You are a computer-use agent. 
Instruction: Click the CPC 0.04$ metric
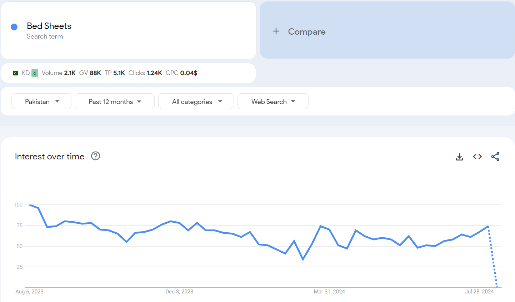click(x=181, y=73)
